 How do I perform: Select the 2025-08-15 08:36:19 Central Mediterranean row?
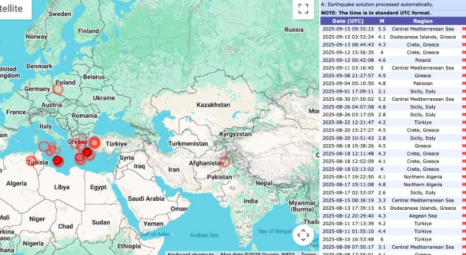[393, 200]
